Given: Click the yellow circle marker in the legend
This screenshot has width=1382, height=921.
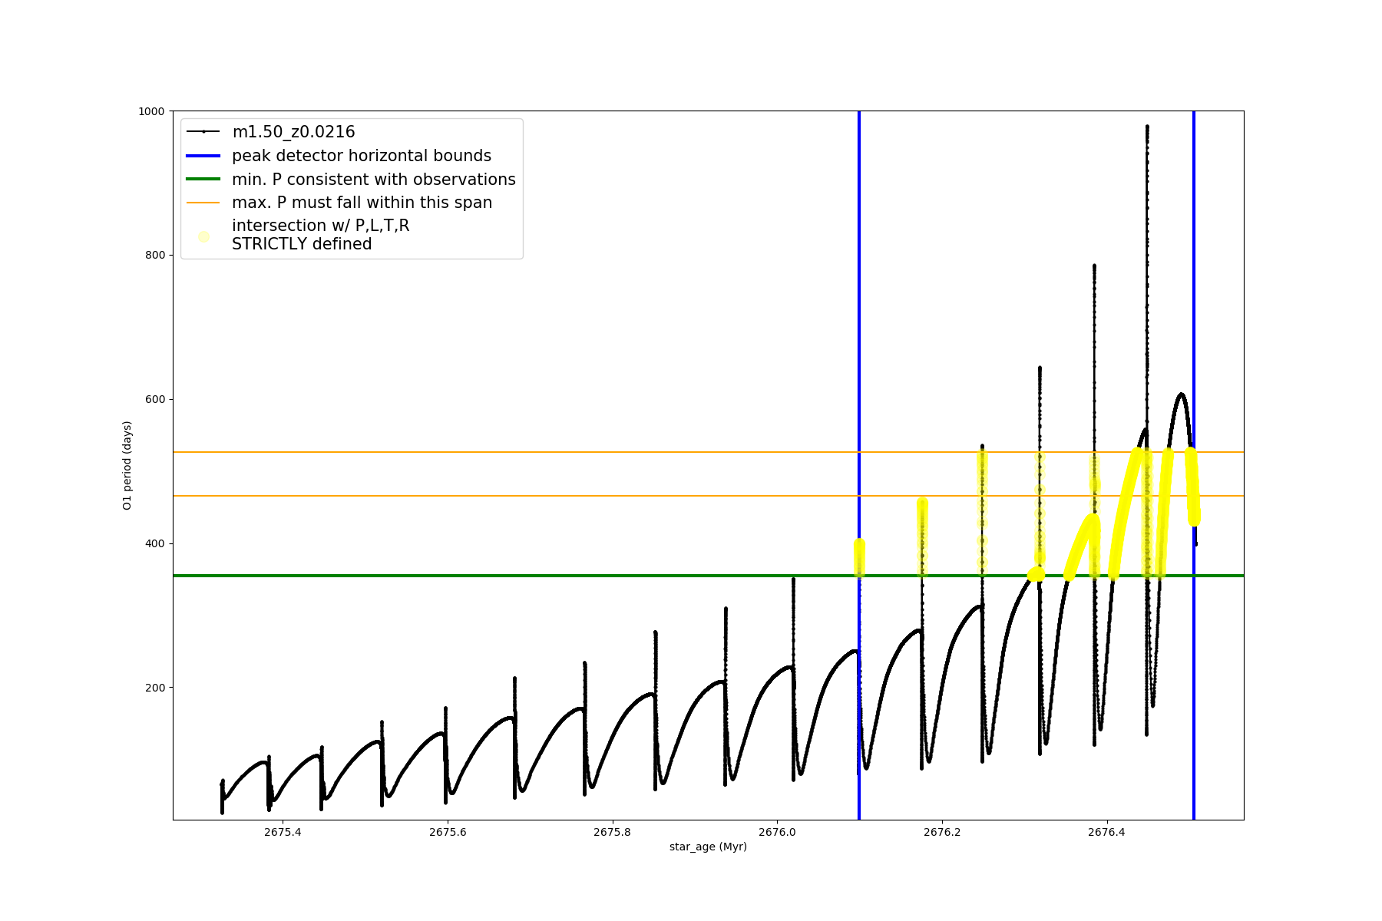Looking at the screenshot, I should (203, 236).
